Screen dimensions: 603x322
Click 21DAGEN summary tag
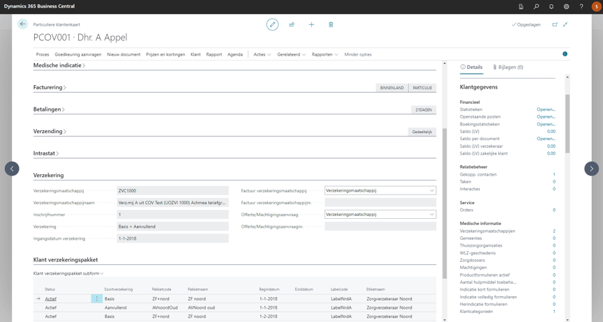tap(424, 110)
